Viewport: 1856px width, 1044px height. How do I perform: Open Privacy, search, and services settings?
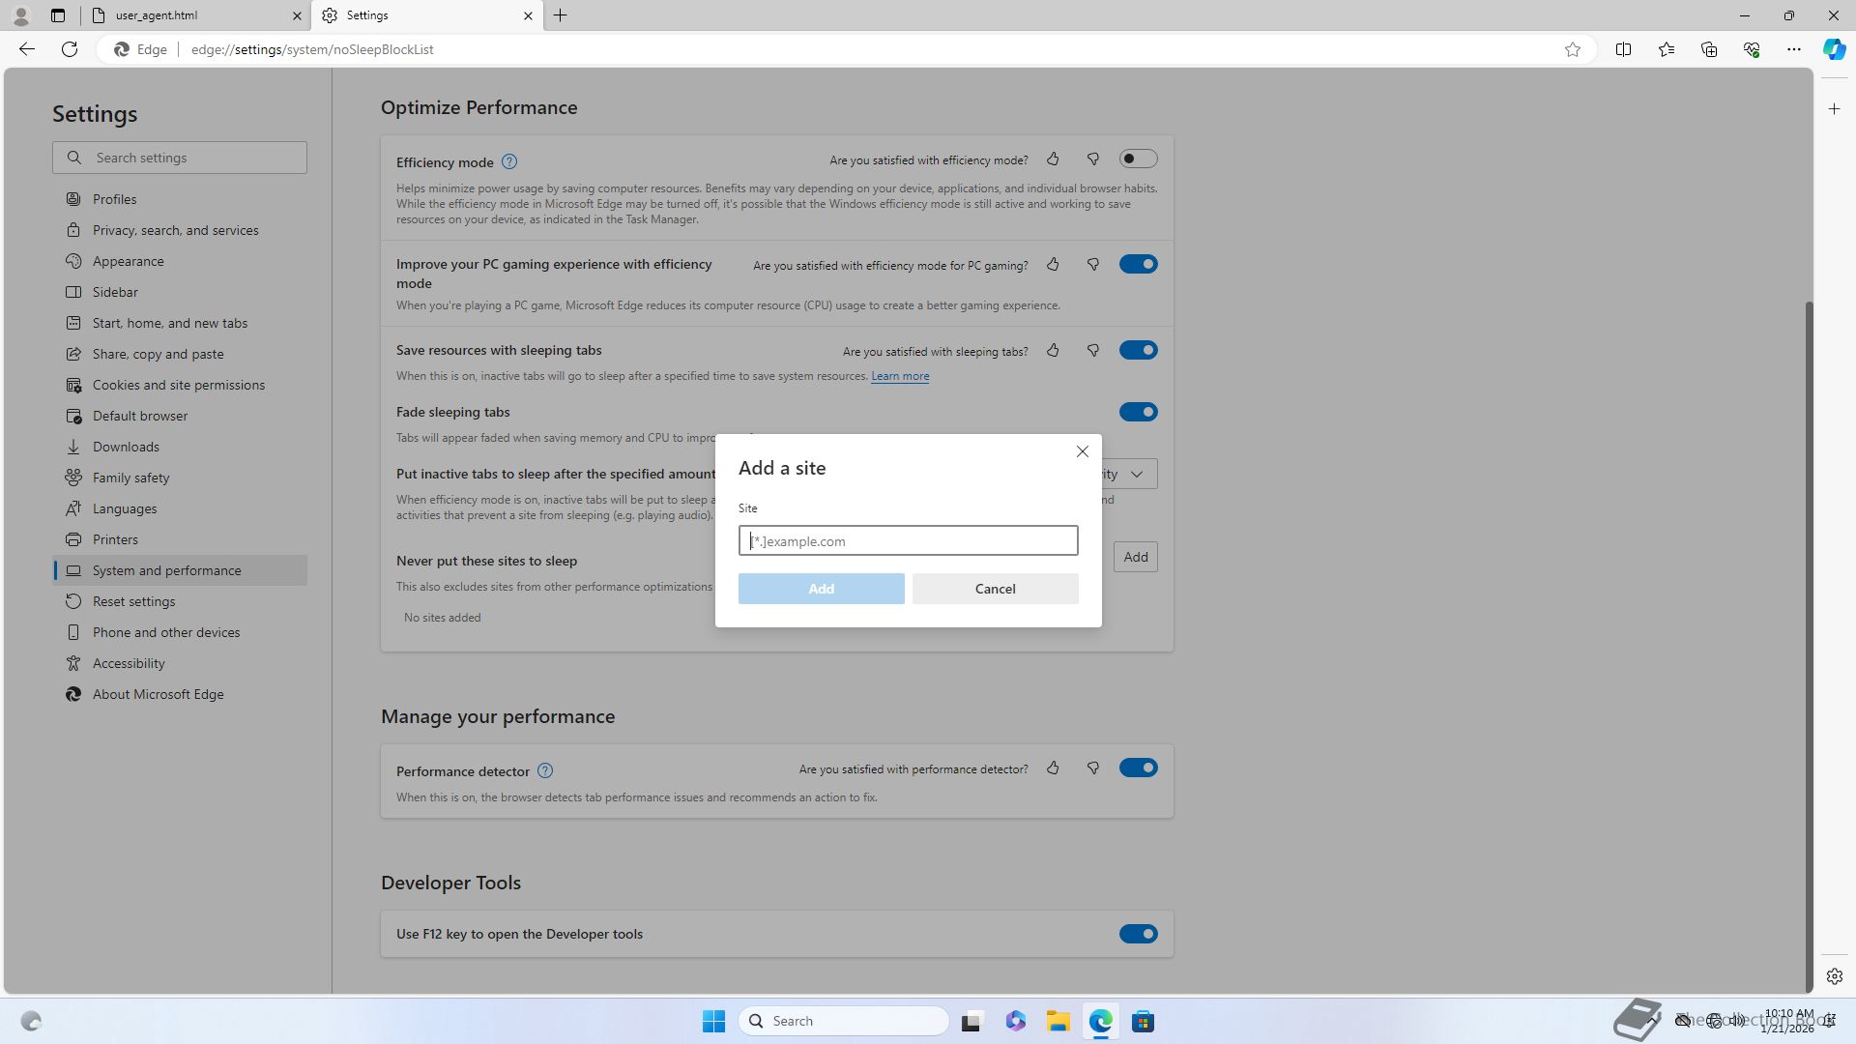point(175,230)
